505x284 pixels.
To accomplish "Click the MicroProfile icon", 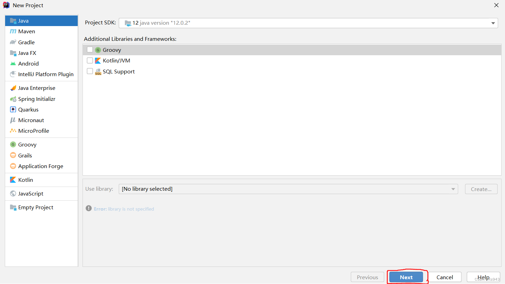I will pyautogui.click(x=13, y=131).
